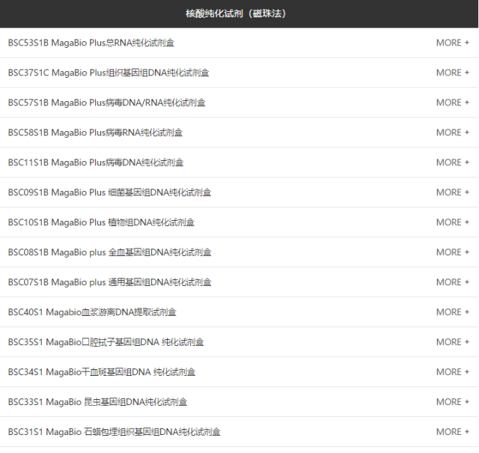The image size is (479, 453).
Task: Open BSC57S1B MagaBio Plus病毒DNA/RNA纯化试剂盒
Action: pos(106,103)
